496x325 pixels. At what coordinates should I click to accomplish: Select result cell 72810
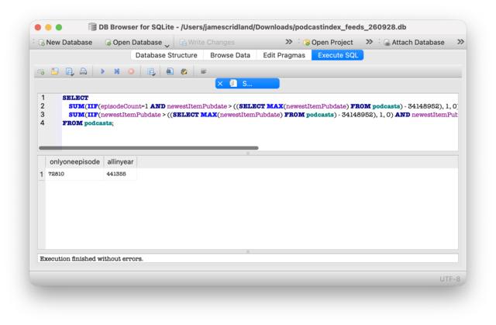74,174
